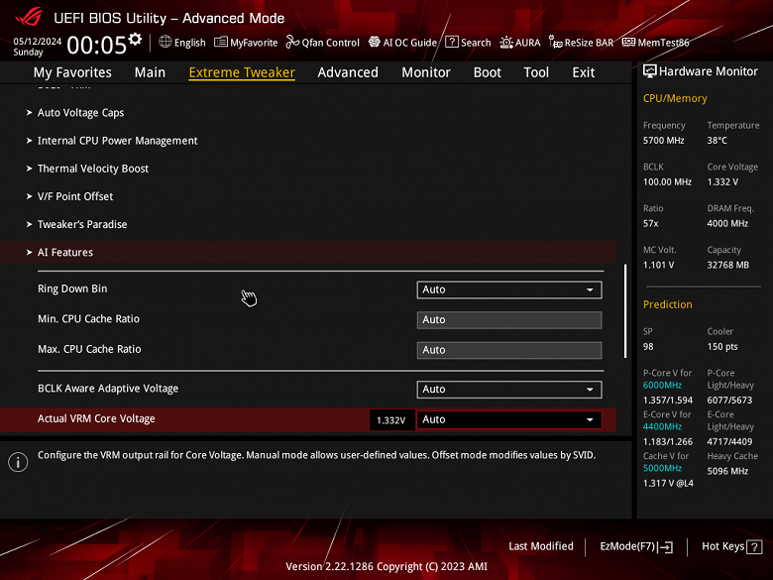Image resolution: width=773 pixels, height=580 pixels.
Task: Click Last Modified button
Action: [541, 546]
